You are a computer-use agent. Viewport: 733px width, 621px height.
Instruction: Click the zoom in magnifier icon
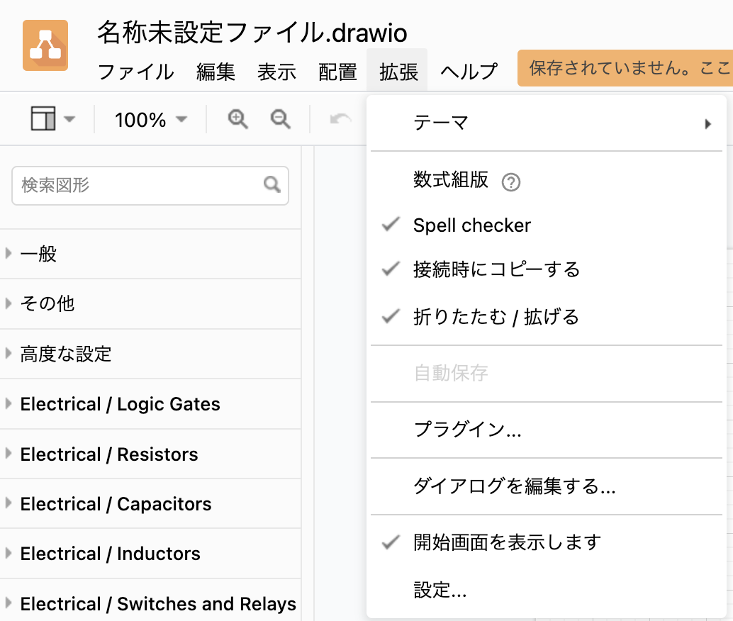tap(238, 119)
